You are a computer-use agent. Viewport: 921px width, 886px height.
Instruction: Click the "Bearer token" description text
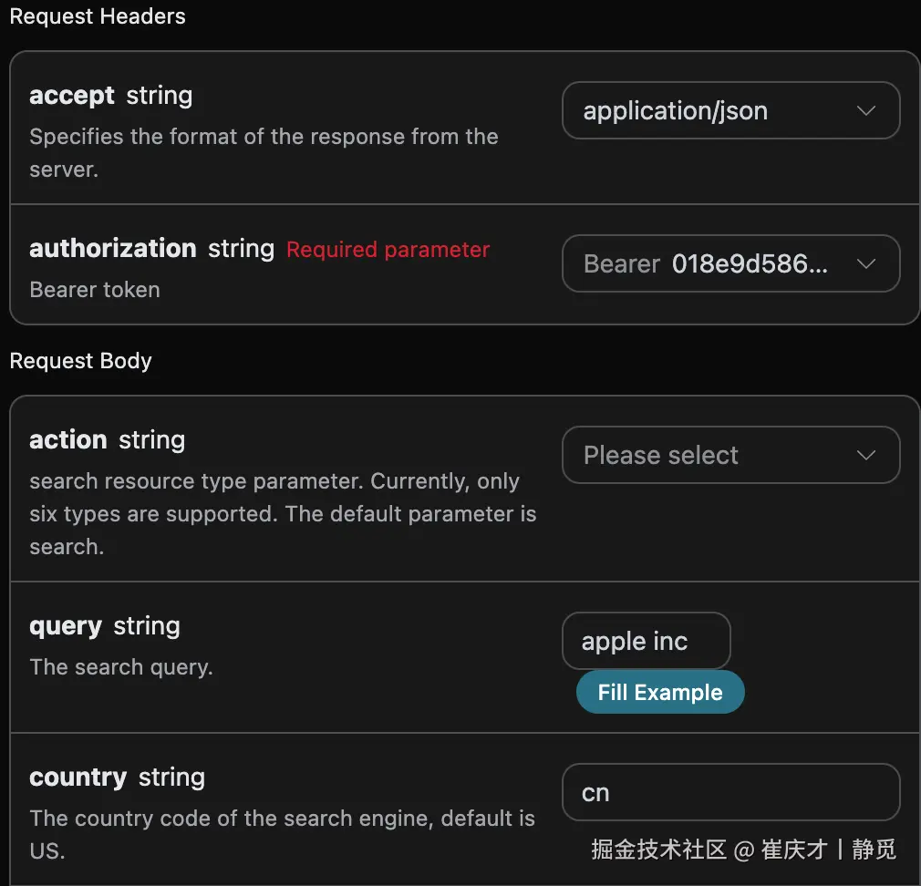95,290
